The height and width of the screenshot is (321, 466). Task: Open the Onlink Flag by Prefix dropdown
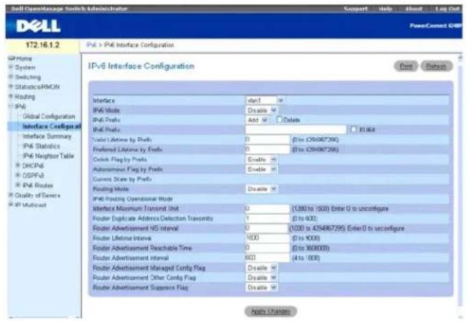[261, 159]
